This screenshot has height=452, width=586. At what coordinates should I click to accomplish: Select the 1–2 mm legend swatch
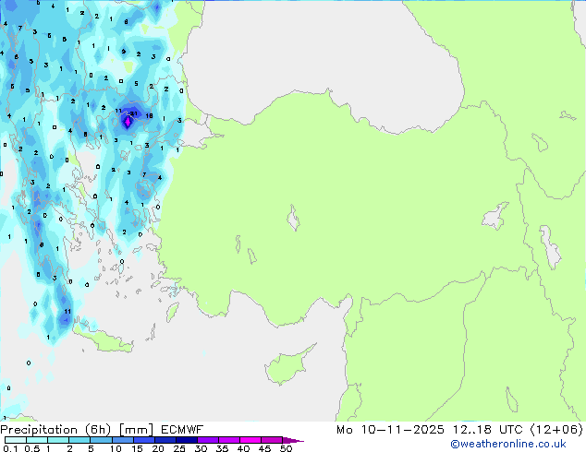58,440
